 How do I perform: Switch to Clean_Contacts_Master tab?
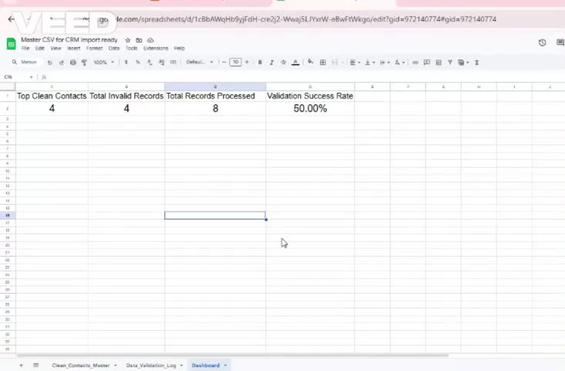coord(81,365)
